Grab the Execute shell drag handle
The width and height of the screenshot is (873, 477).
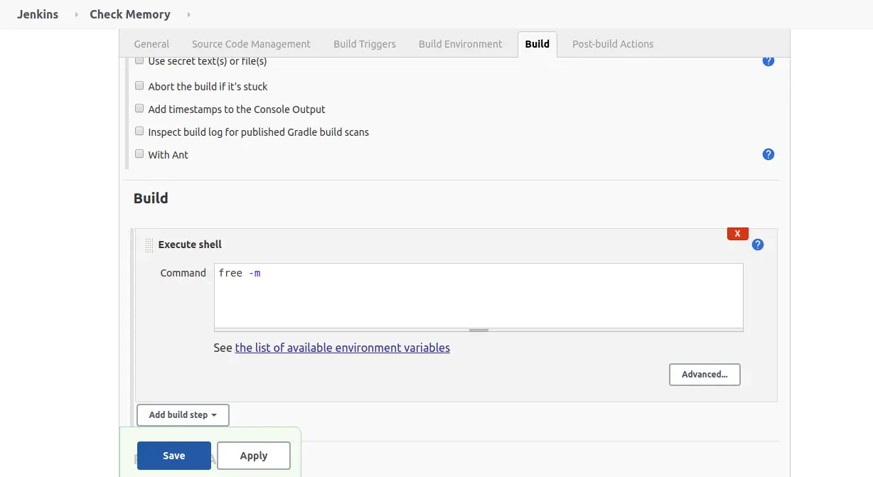click(149, 245)
